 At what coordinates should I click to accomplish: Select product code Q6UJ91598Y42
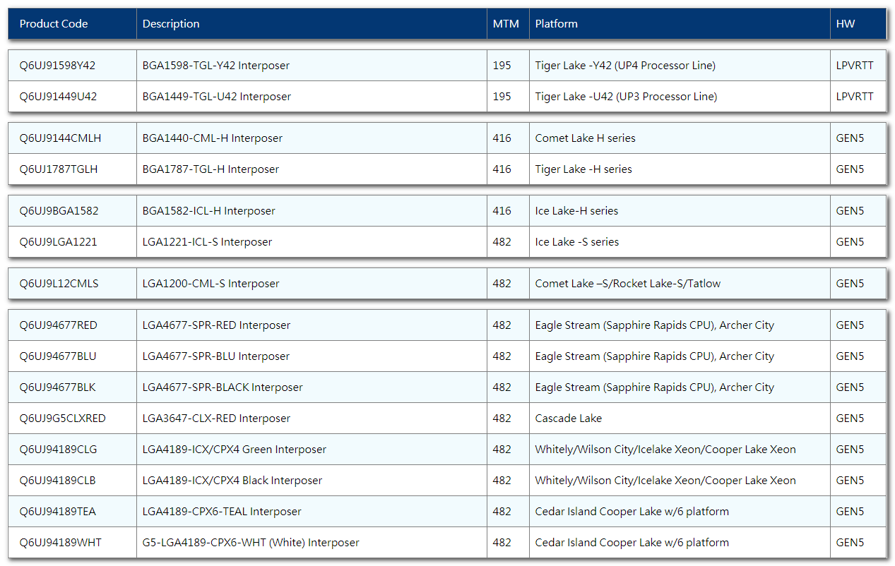coord(57,66)
